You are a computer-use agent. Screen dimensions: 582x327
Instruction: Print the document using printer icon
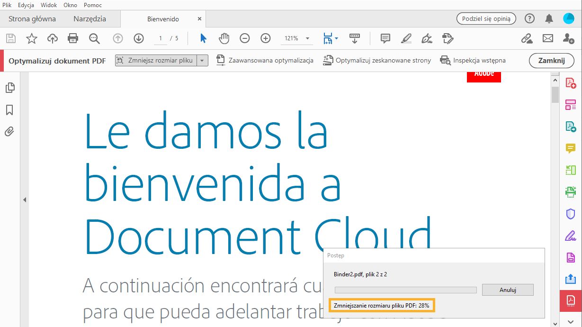73,38
